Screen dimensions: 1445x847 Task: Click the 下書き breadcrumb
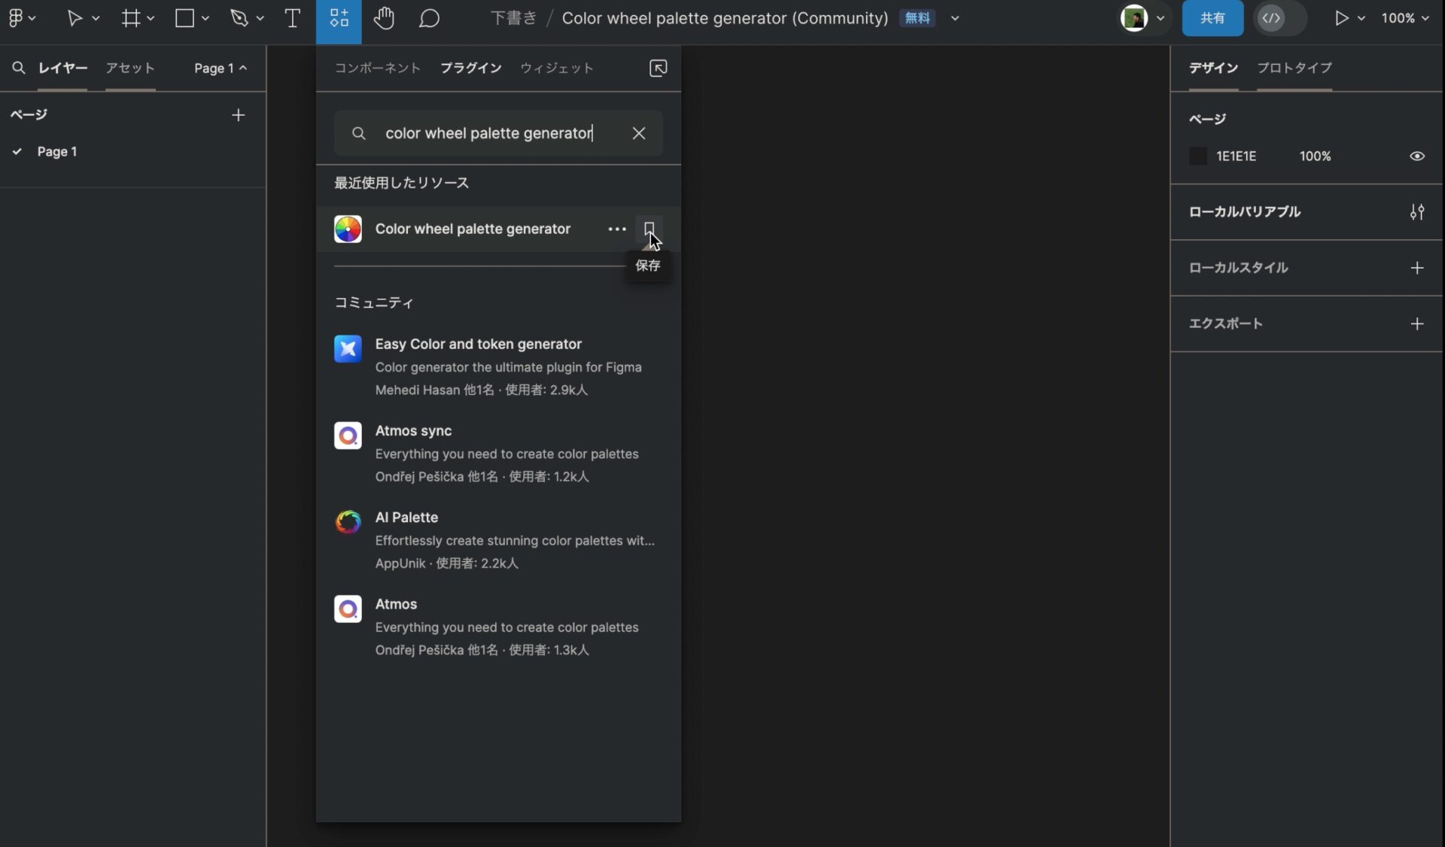click(513, 18)
